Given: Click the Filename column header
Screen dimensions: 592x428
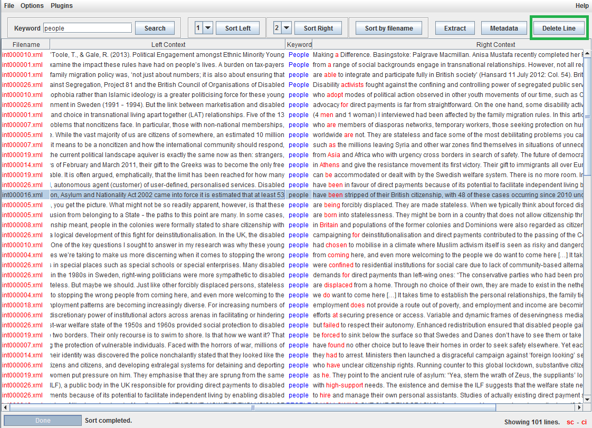Looking at the screenshot, I should (26, 44).
